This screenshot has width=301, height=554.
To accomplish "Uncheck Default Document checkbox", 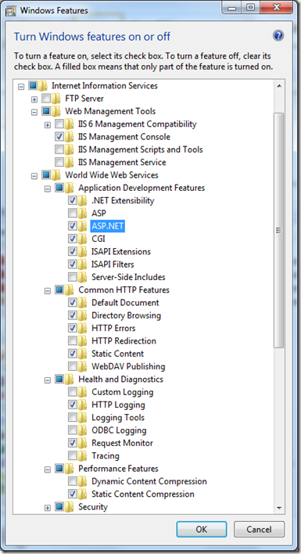I will click(x=73, y=303).
